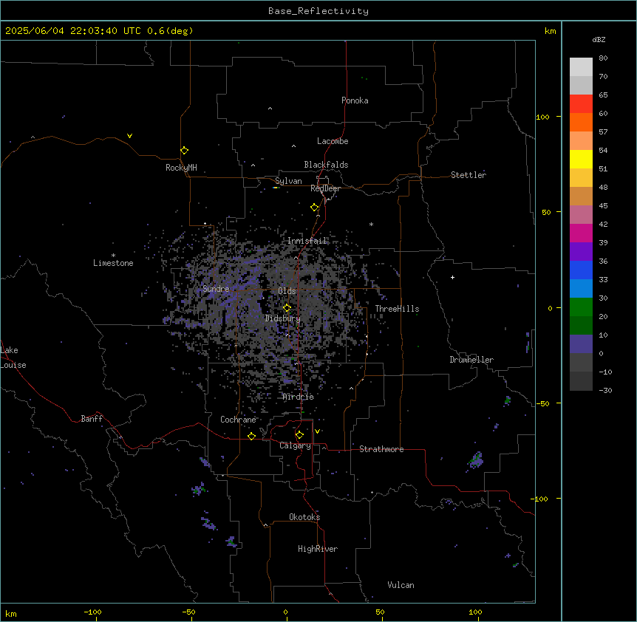Click the bright yellow 51-54 dBZ swatch
This screenshot has height=622, width=637.
tap(581, 159)
